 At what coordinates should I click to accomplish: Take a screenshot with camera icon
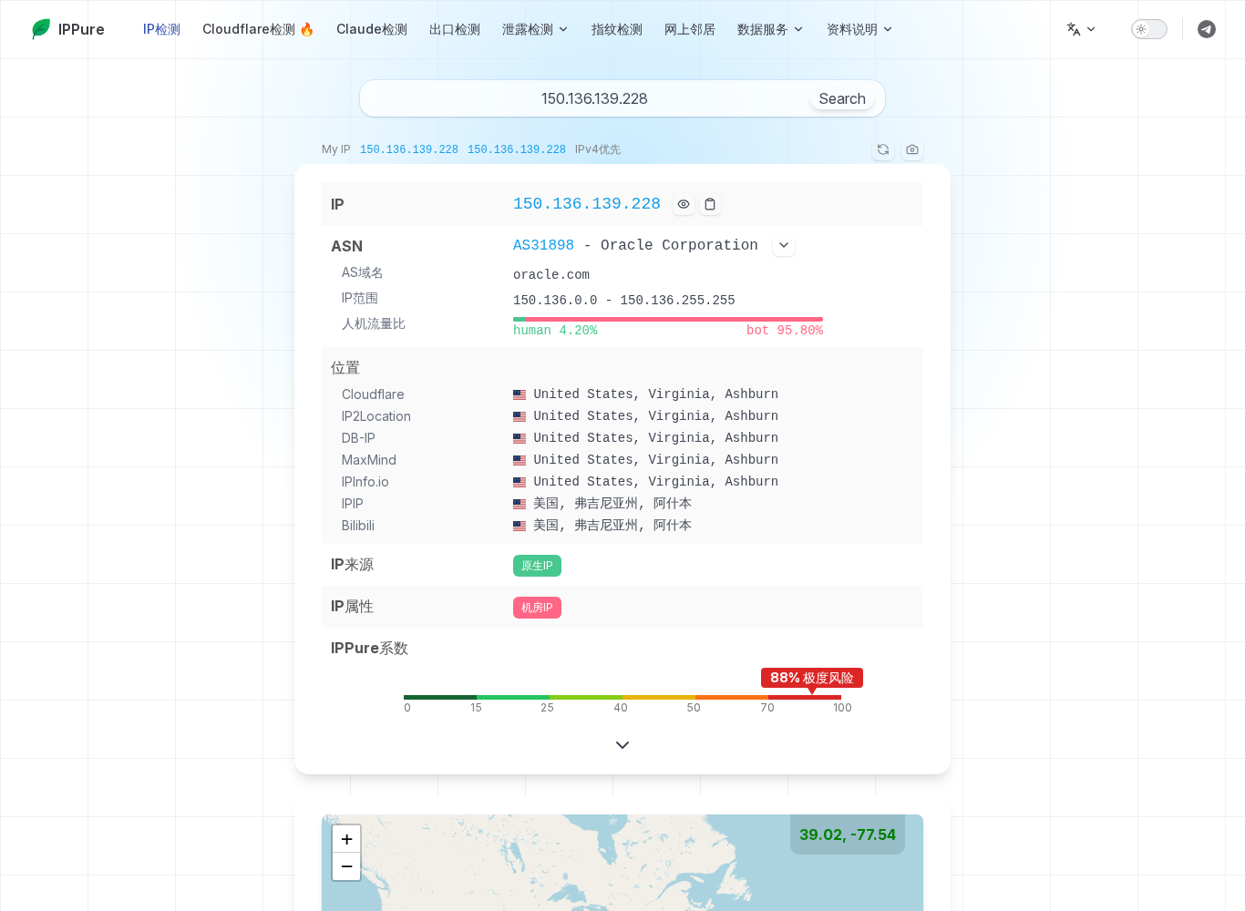pos(912,149)
